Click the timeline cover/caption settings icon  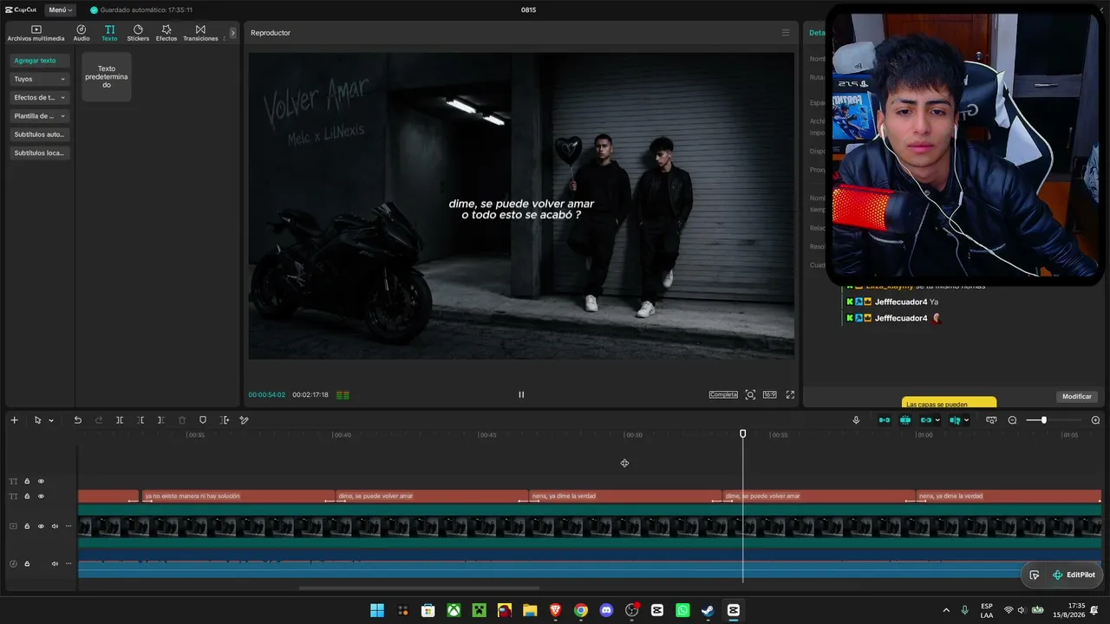coord(991,420)
